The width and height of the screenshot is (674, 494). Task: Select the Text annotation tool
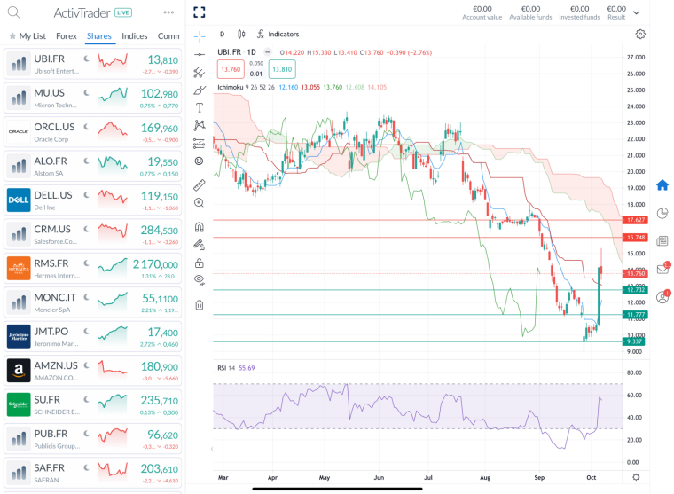[199, 108]
